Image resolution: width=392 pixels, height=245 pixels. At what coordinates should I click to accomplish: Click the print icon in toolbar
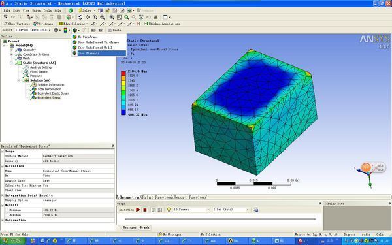(x=155, y=17)
